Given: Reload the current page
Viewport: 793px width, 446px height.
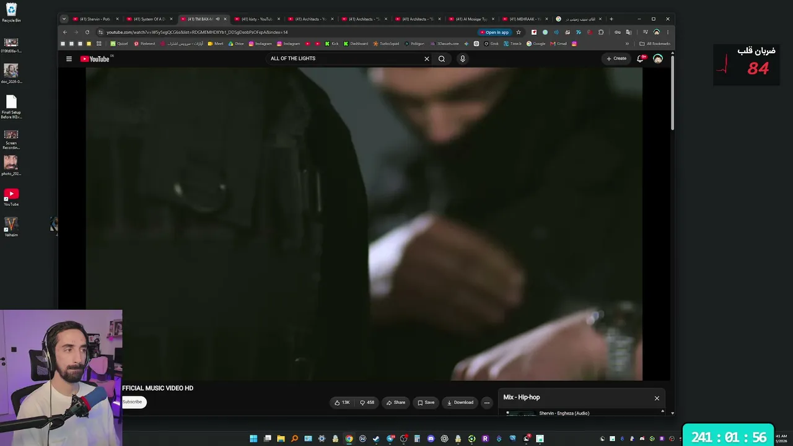Looking at the screenshot, I should pos(87,32).
